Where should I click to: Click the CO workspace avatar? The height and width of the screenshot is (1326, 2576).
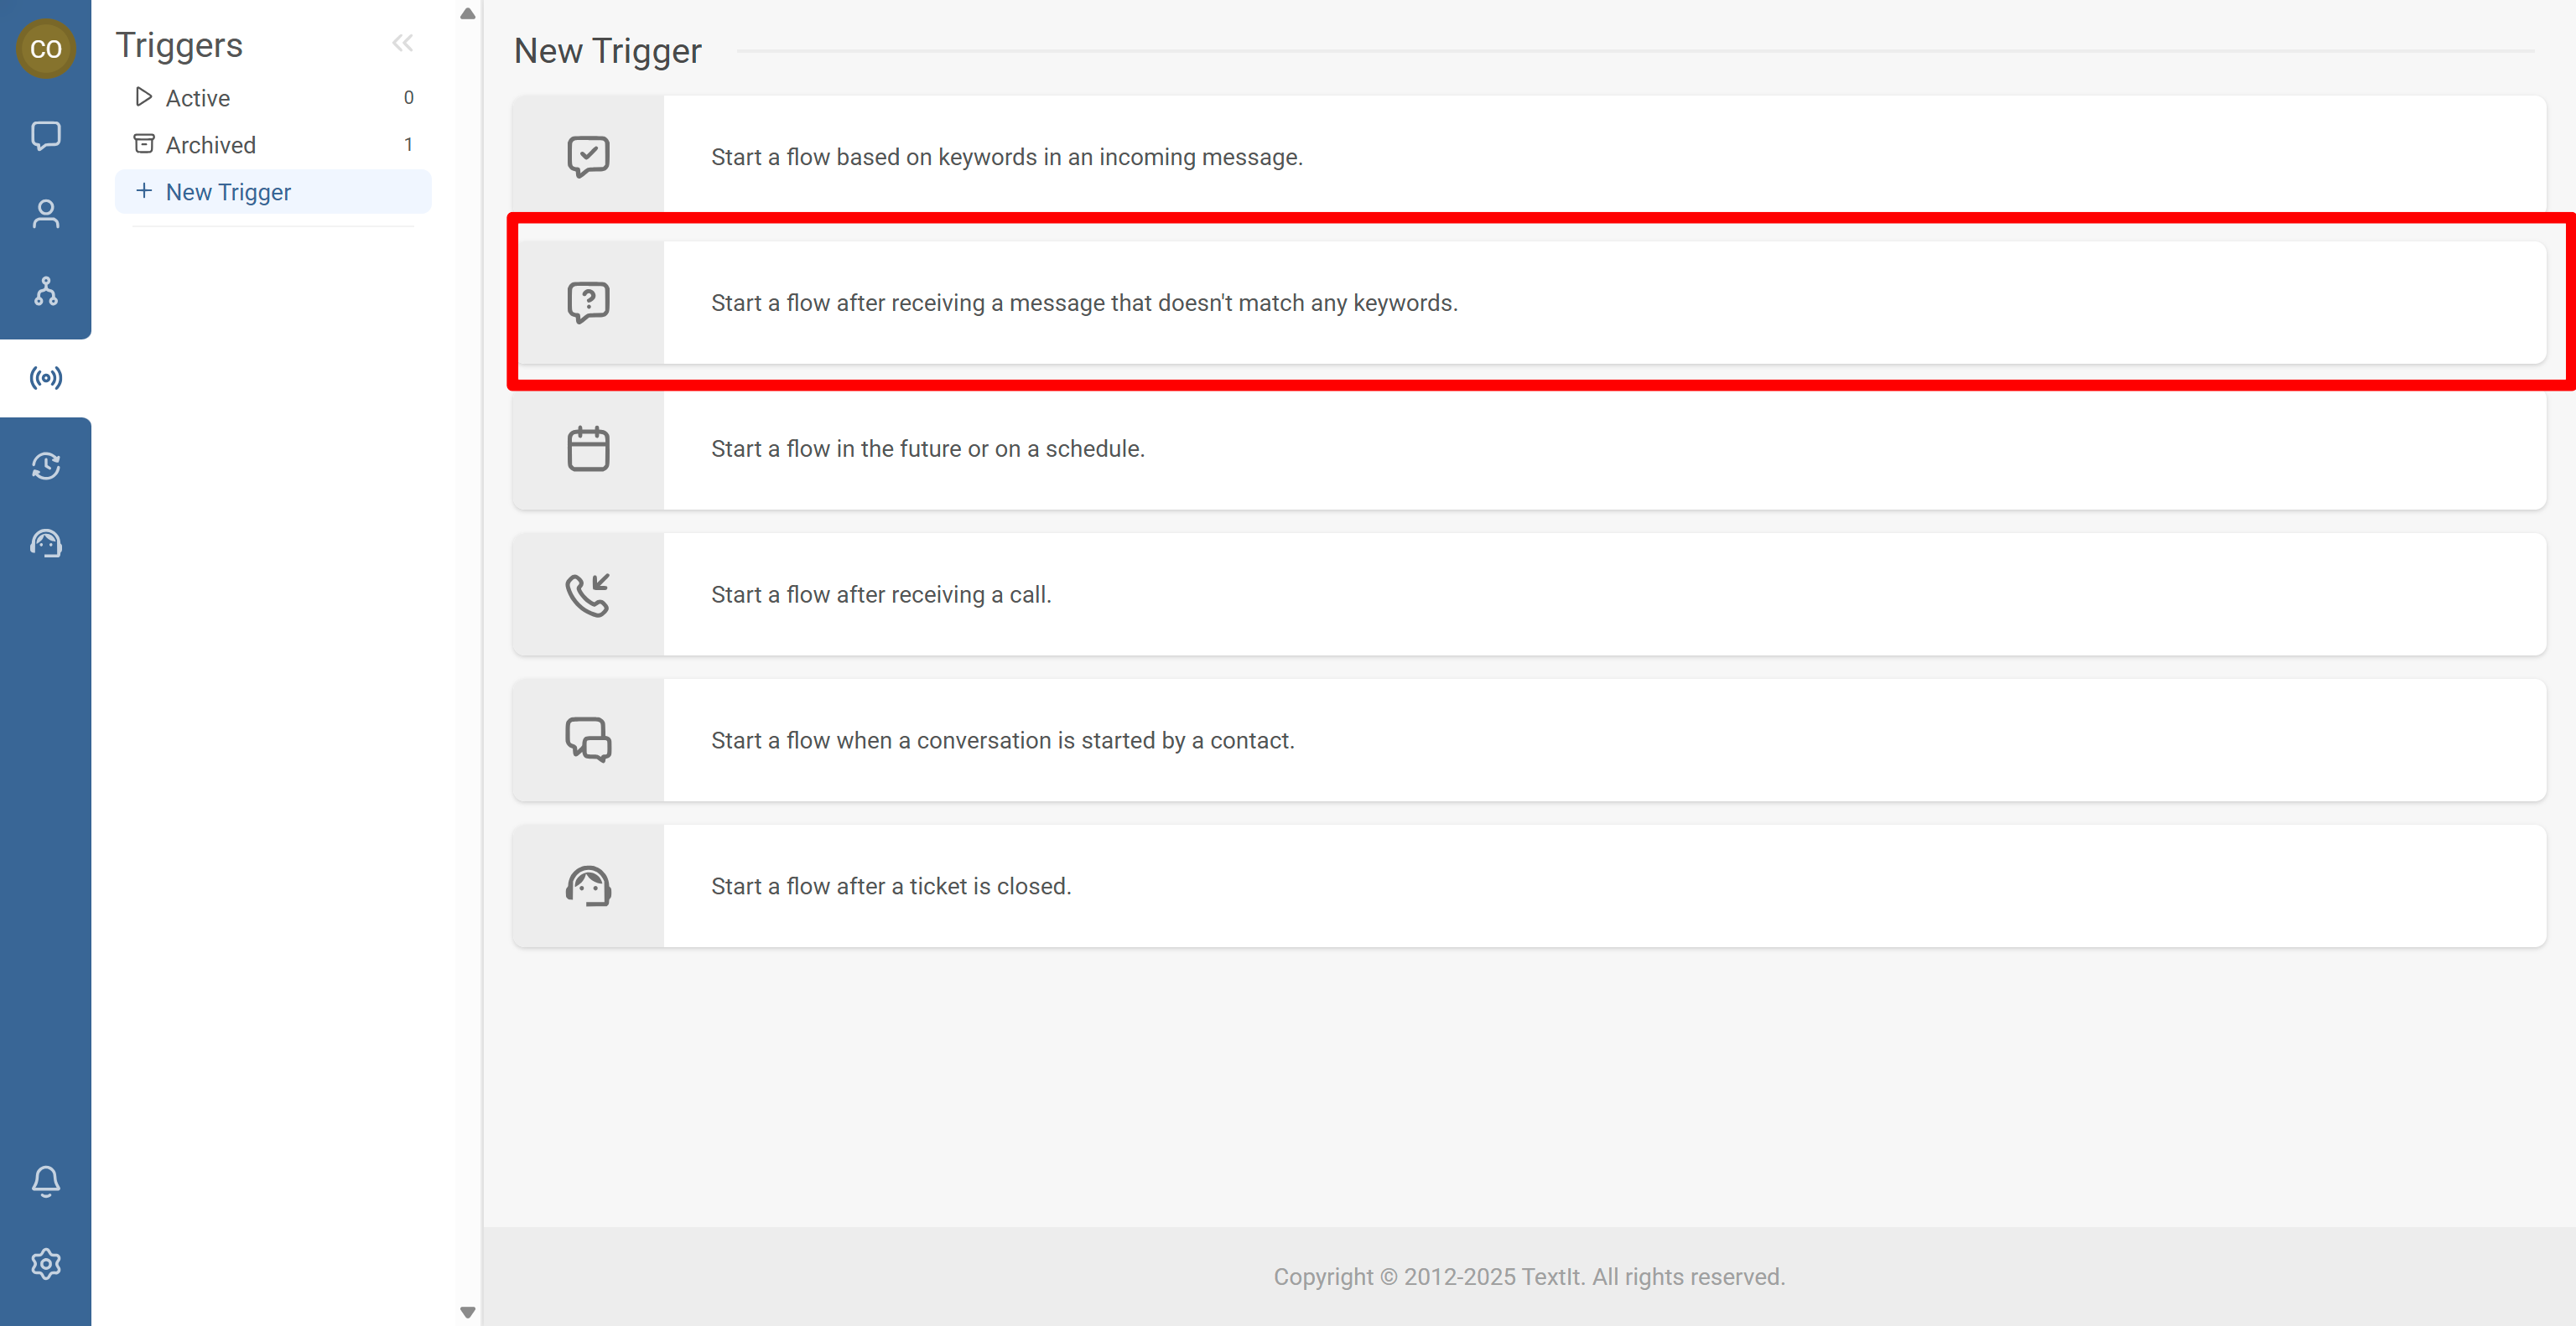pos(46,48)
